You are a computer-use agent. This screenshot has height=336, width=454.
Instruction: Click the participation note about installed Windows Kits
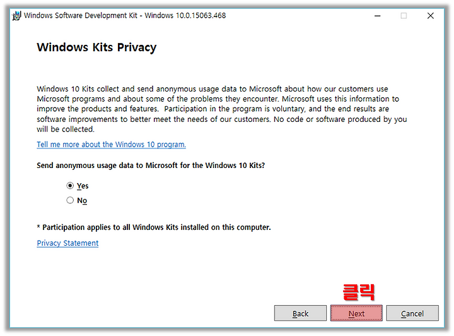click(154, 227)
